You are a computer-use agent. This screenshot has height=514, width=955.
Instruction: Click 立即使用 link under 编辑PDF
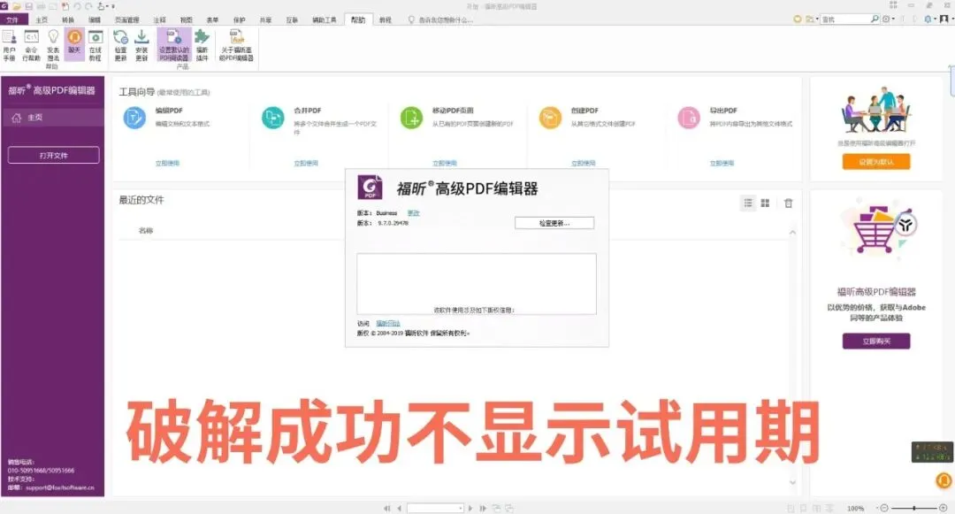(x=167, y=163)
